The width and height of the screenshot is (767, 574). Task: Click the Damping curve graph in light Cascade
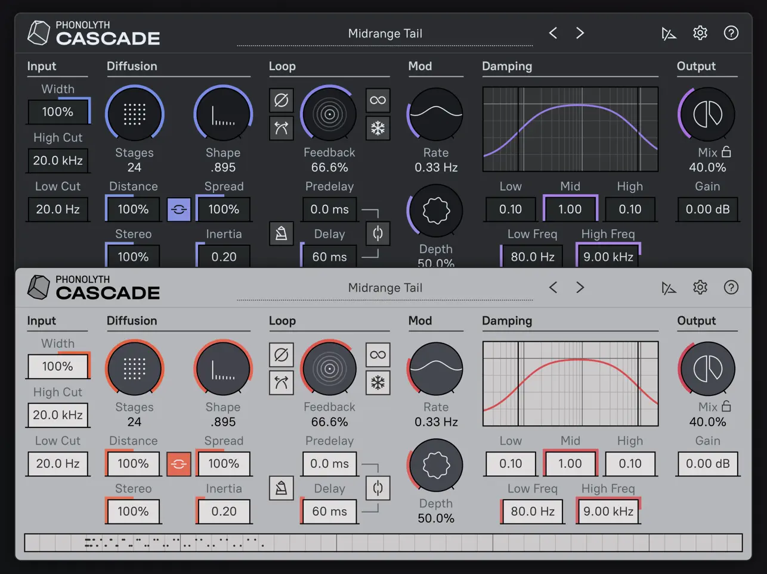coord(570,383)
